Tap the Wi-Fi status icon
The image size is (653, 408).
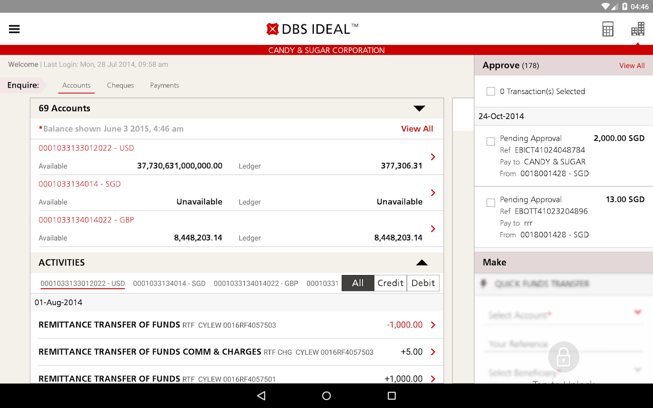(605, 6)
